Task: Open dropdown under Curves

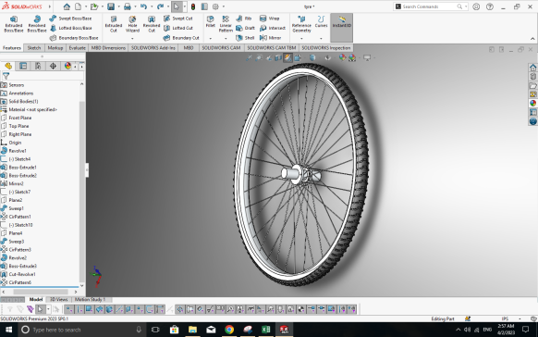Action: [321, 38]
